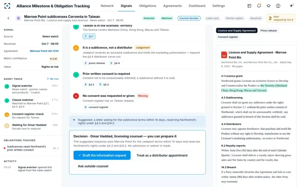Click the 14.2 Breach heading
This screenshot has height=187, width=300.
(228, 167)
